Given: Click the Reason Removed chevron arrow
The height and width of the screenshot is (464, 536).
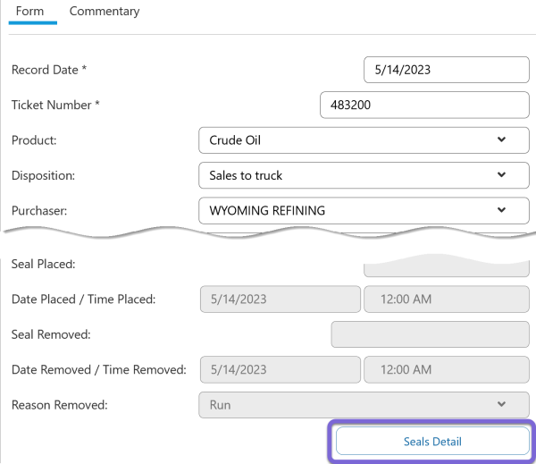Looking at the screenshot, I should click(x=501, y=404).
